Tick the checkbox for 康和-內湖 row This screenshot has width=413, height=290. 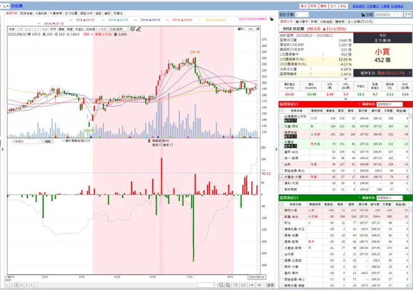(x=281, y=183)
